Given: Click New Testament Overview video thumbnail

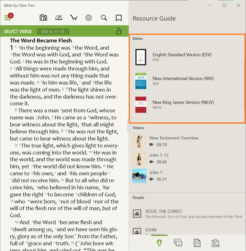Looking at the screenshot, I should (x=139, y=141).
